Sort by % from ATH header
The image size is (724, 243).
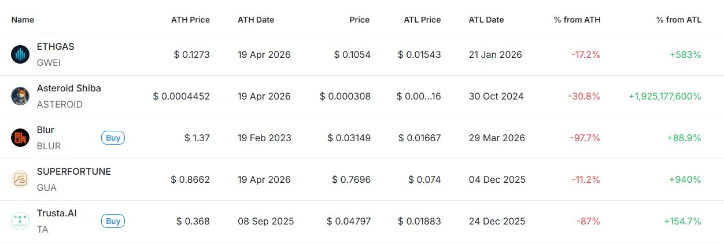pyautogui.click(x=577, y=20)
